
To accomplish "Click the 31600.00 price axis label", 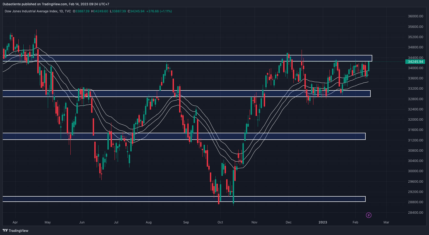I will click(x=415, y=130).
